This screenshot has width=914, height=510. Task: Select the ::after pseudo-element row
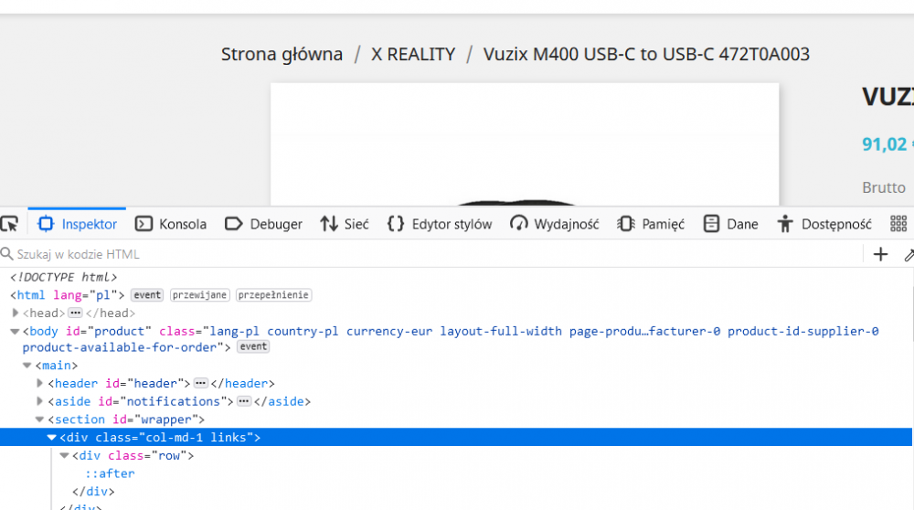110,473
